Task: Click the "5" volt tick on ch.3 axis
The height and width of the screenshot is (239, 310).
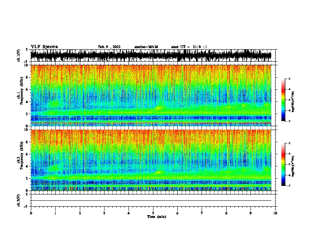Action: point(27,194)
